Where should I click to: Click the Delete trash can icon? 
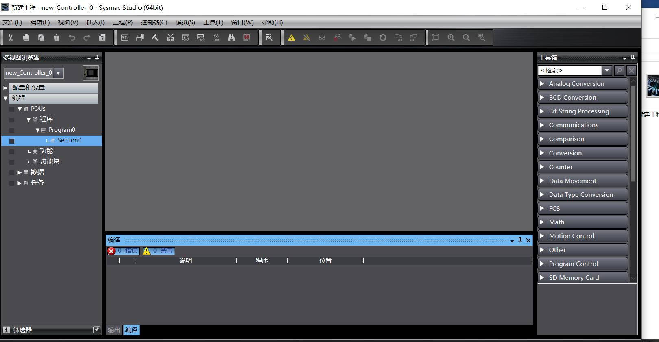(57, 38)
